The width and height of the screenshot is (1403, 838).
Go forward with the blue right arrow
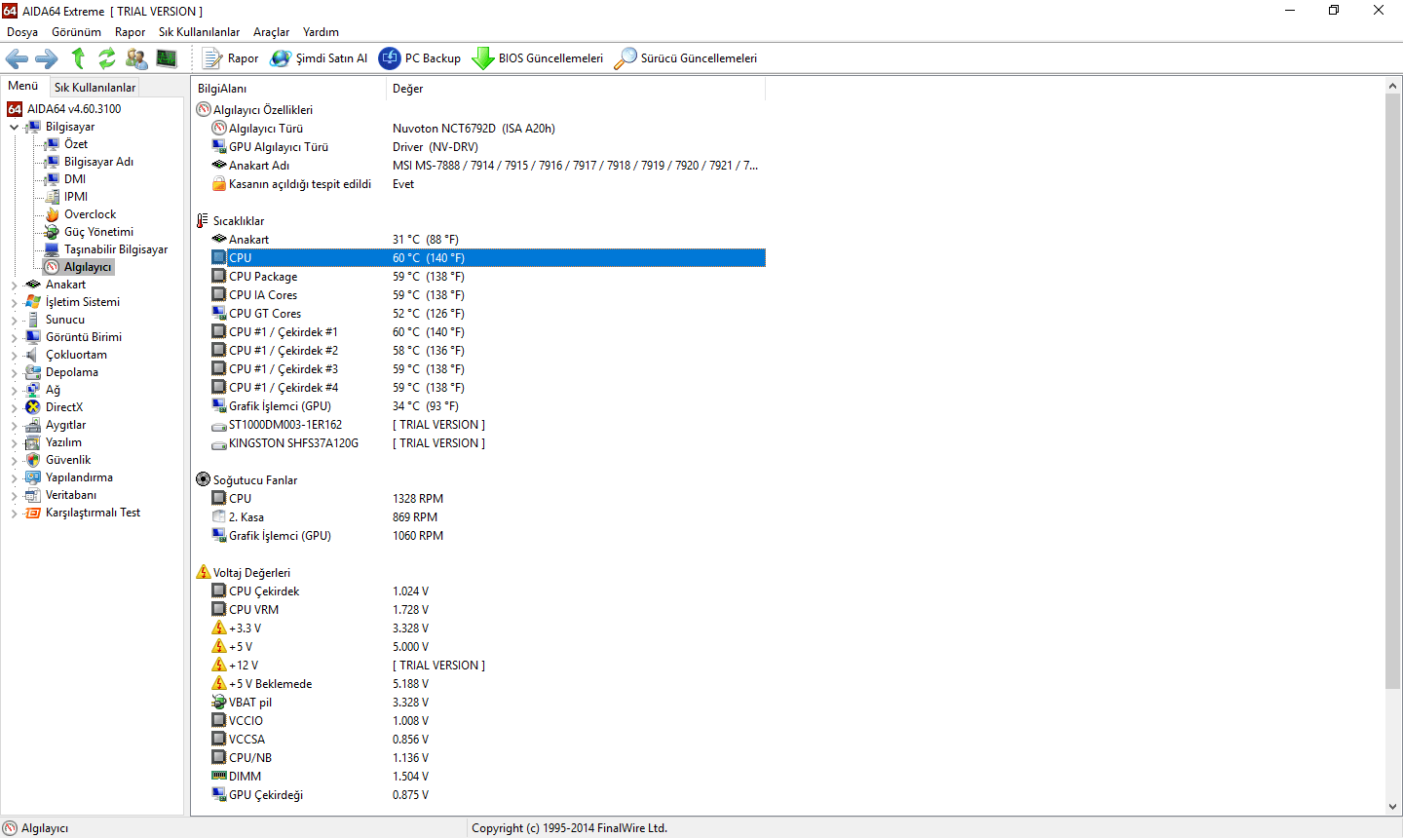click(47, 58)
